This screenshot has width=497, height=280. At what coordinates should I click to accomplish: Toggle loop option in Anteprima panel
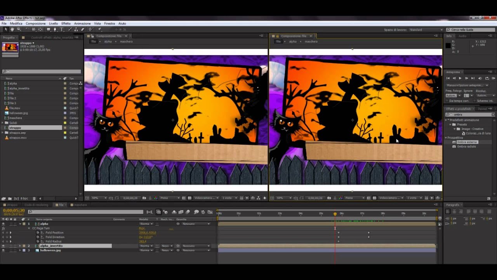[x=487, y=78]
